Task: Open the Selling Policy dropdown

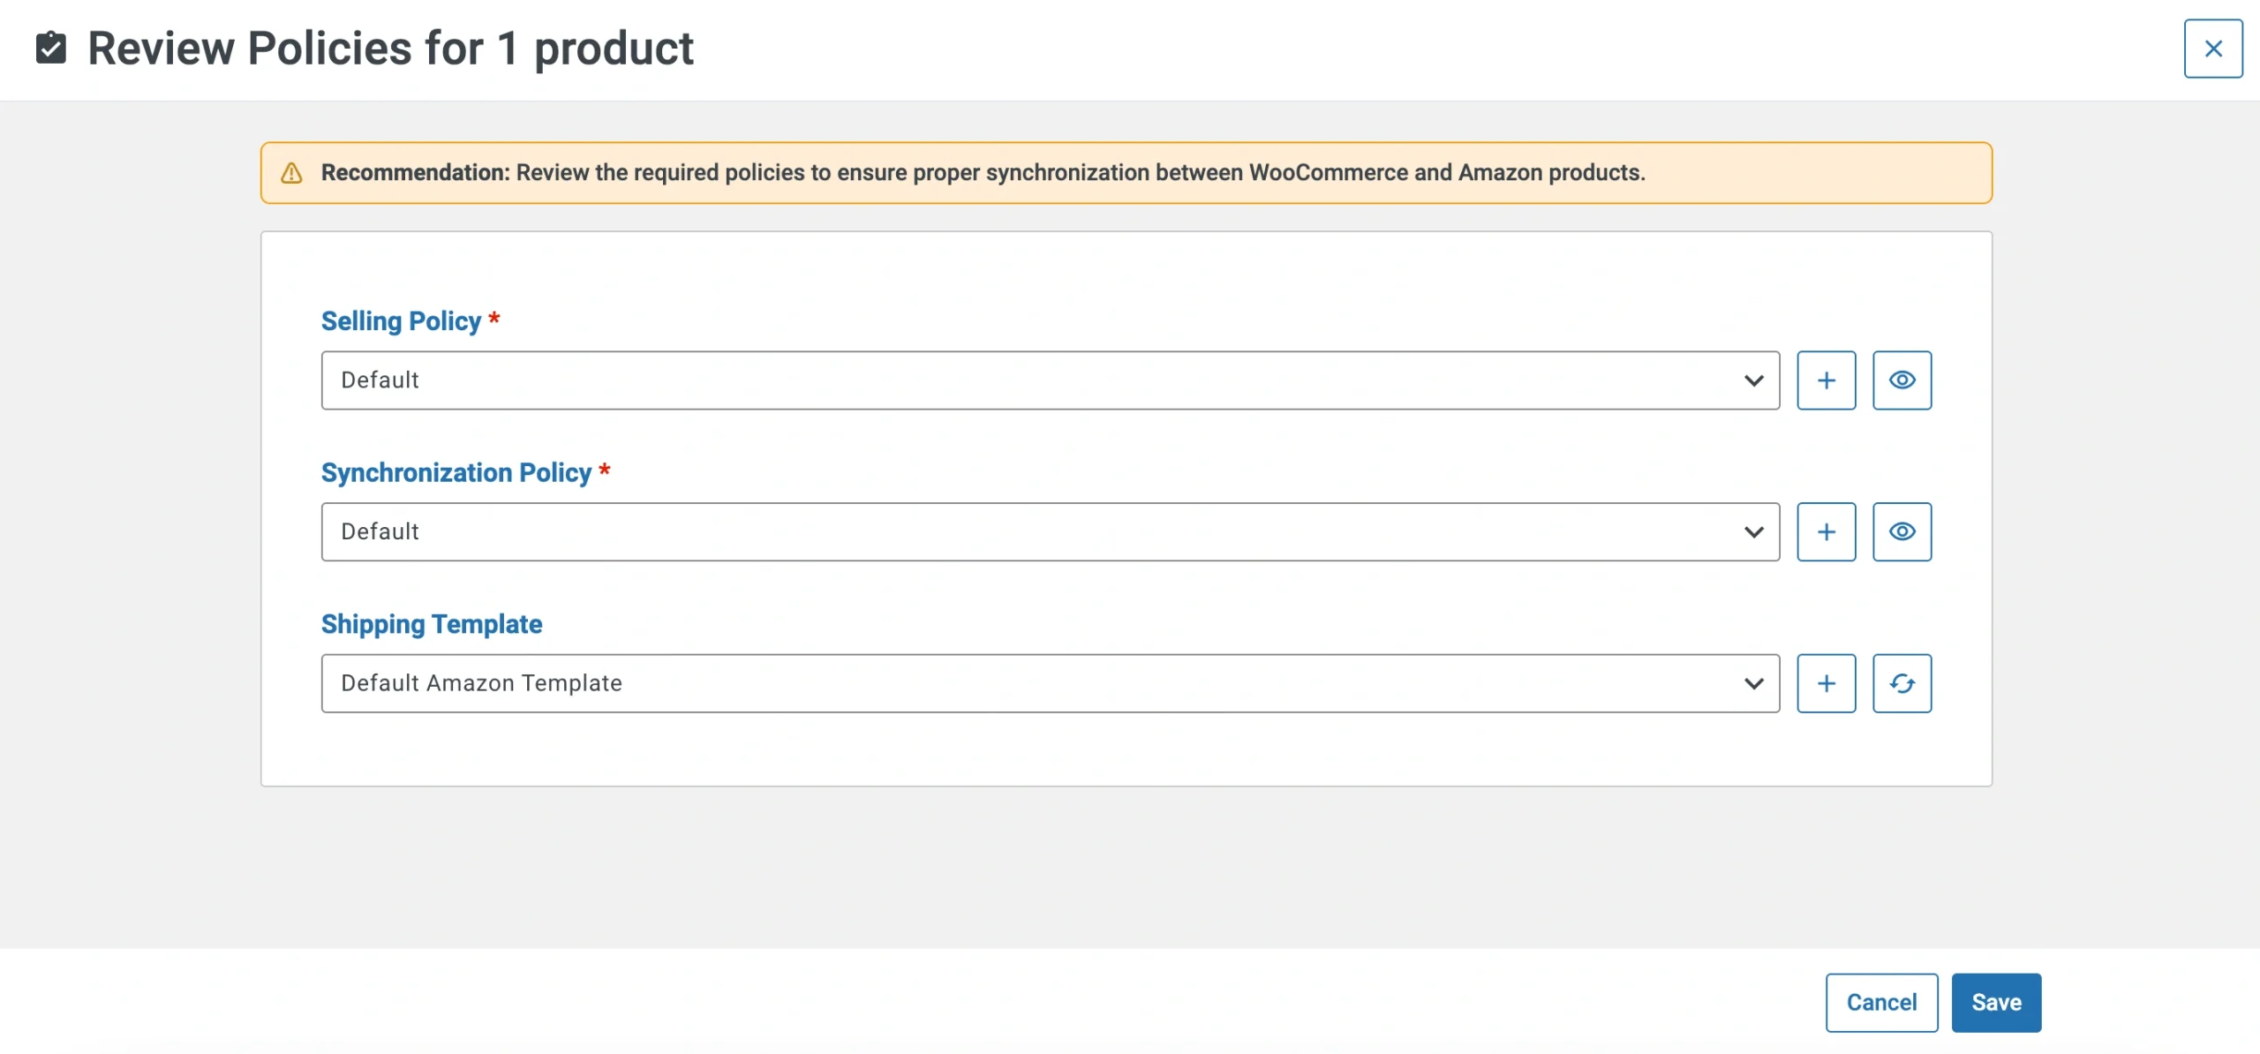Action: point(1049,380)
